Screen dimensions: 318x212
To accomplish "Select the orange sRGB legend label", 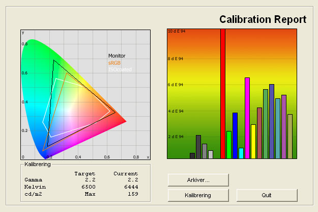I will click(114, 63).
